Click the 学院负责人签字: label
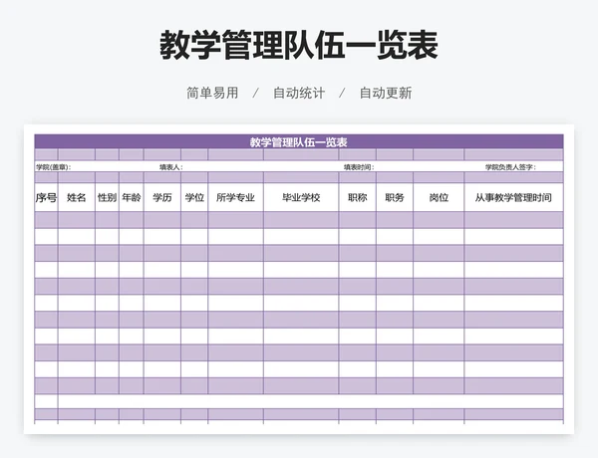The height and width of the screenshot is (458, 598). coord(510,167)
